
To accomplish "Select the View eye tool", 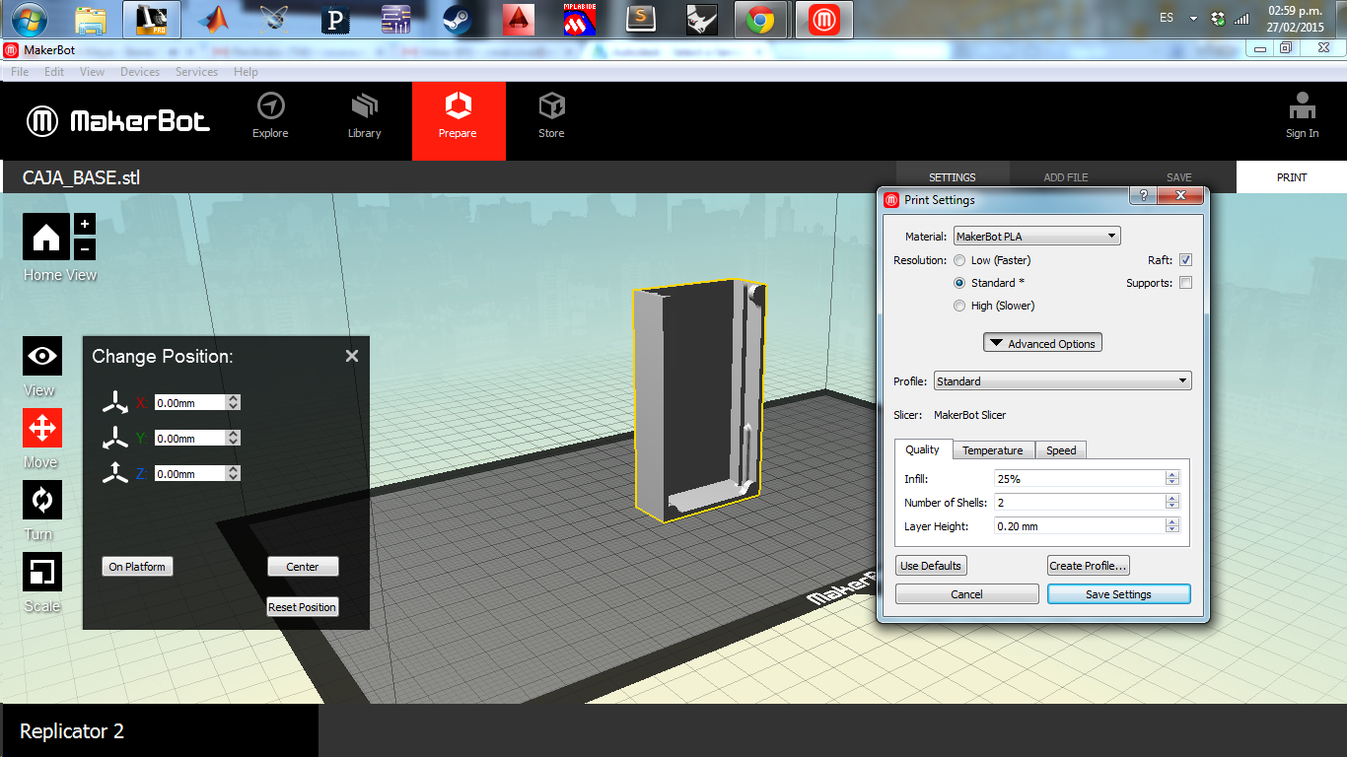I will click(x=42, y=356).
